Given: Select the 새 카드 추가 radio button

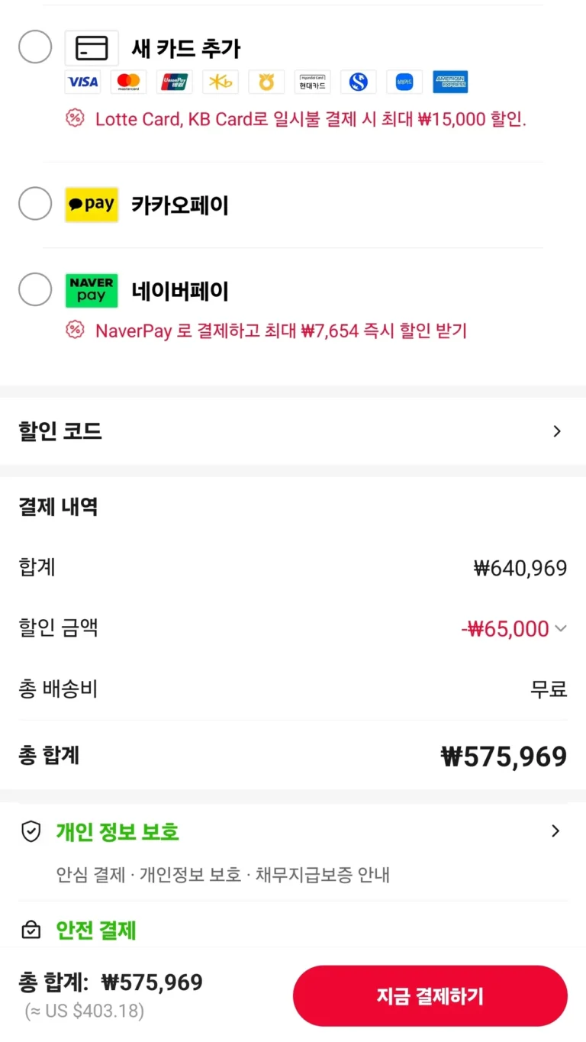Looking at the screenshot, I should 35,47.
